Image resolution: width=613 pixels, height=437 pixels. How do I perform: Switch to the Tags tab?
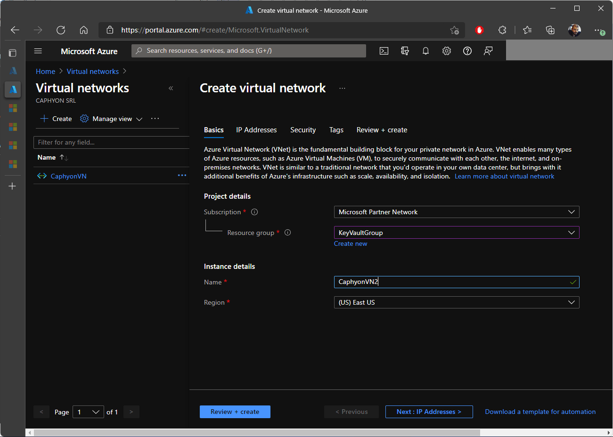336,130
